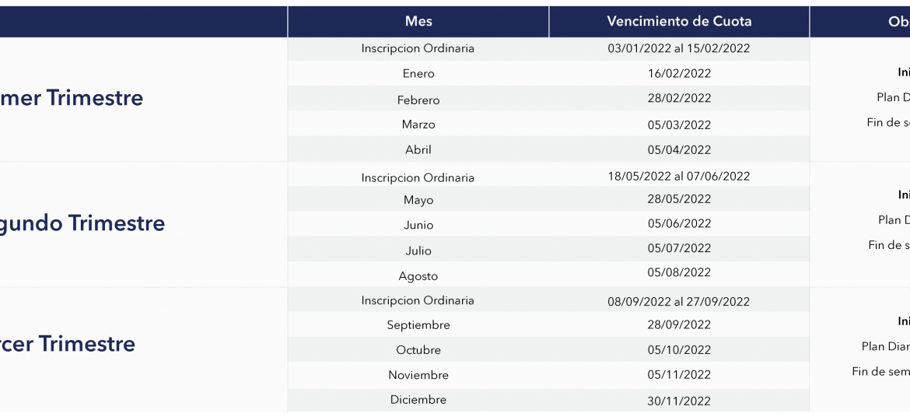Click the Mayo month cell

coord(418,200)
